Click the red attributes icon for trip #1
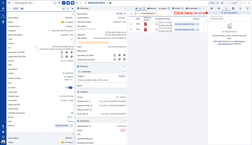 click(x=146, y=30)
